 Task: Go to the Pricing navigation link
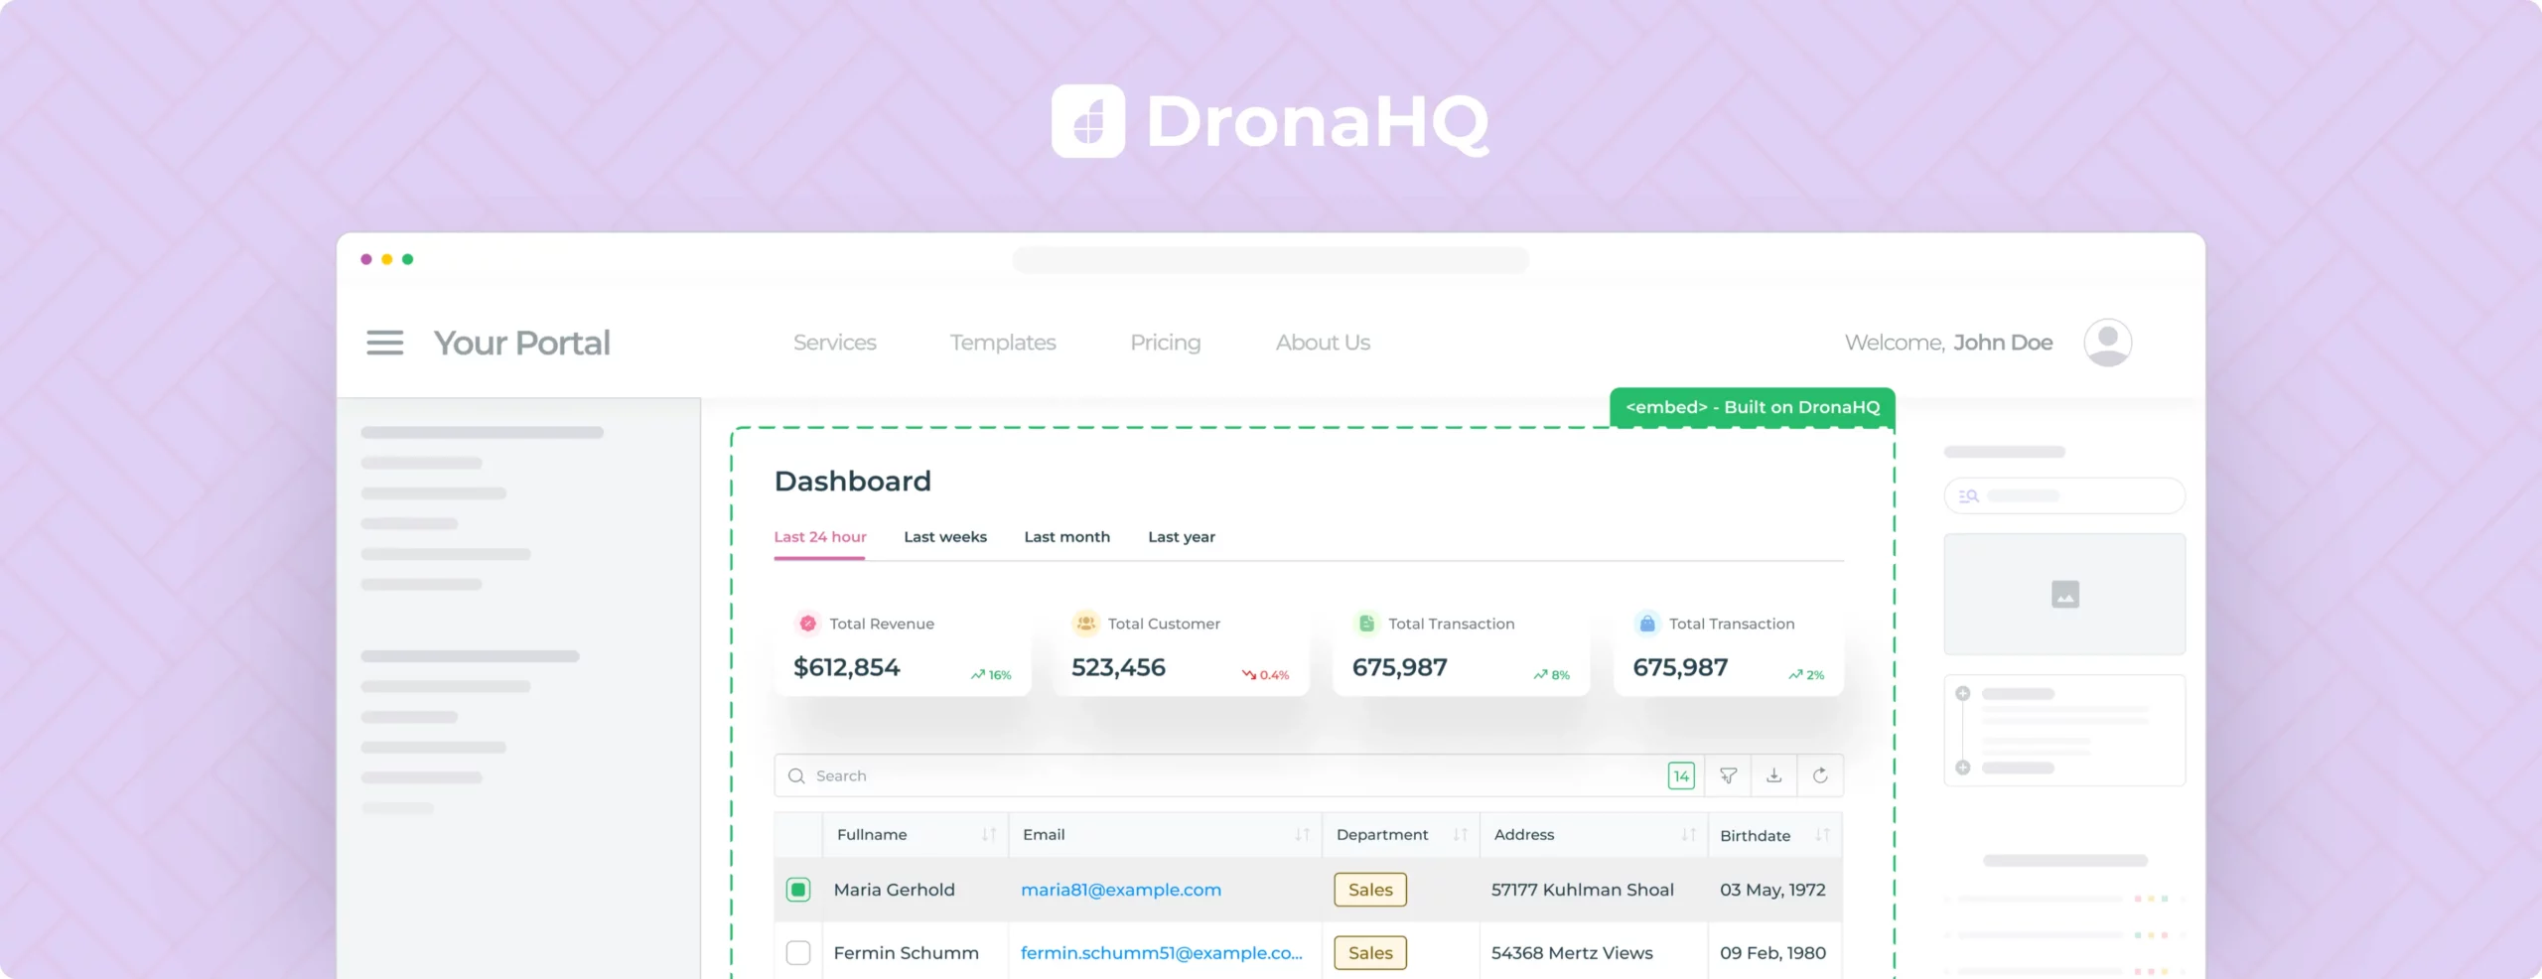pyautogui.click(x=1165, y=343)
